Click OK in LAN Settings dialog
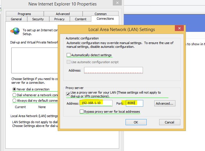Image resolution: width=205 pixels, height=151 pixels. coord(136,122)
